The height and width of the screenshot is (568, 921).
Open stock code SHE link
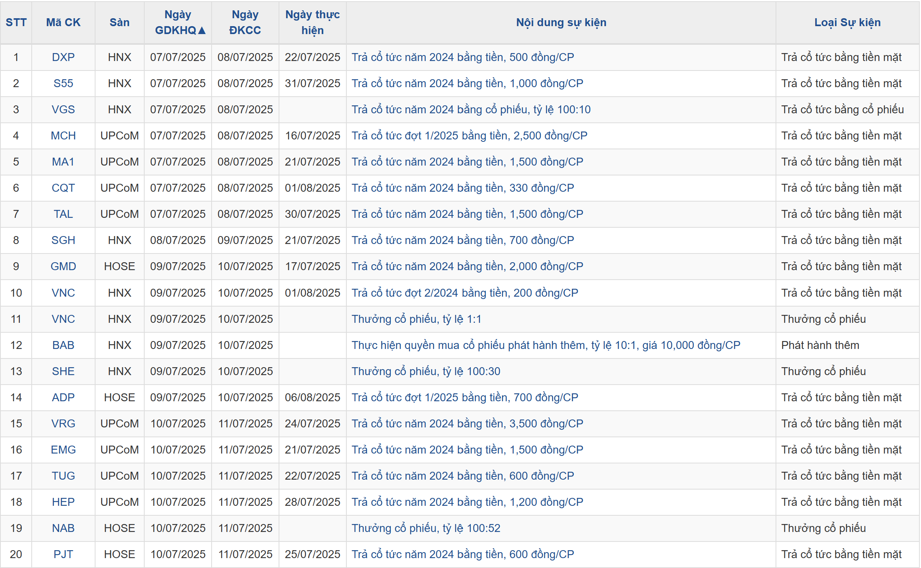pyautogui.click(x=63, y=372)
